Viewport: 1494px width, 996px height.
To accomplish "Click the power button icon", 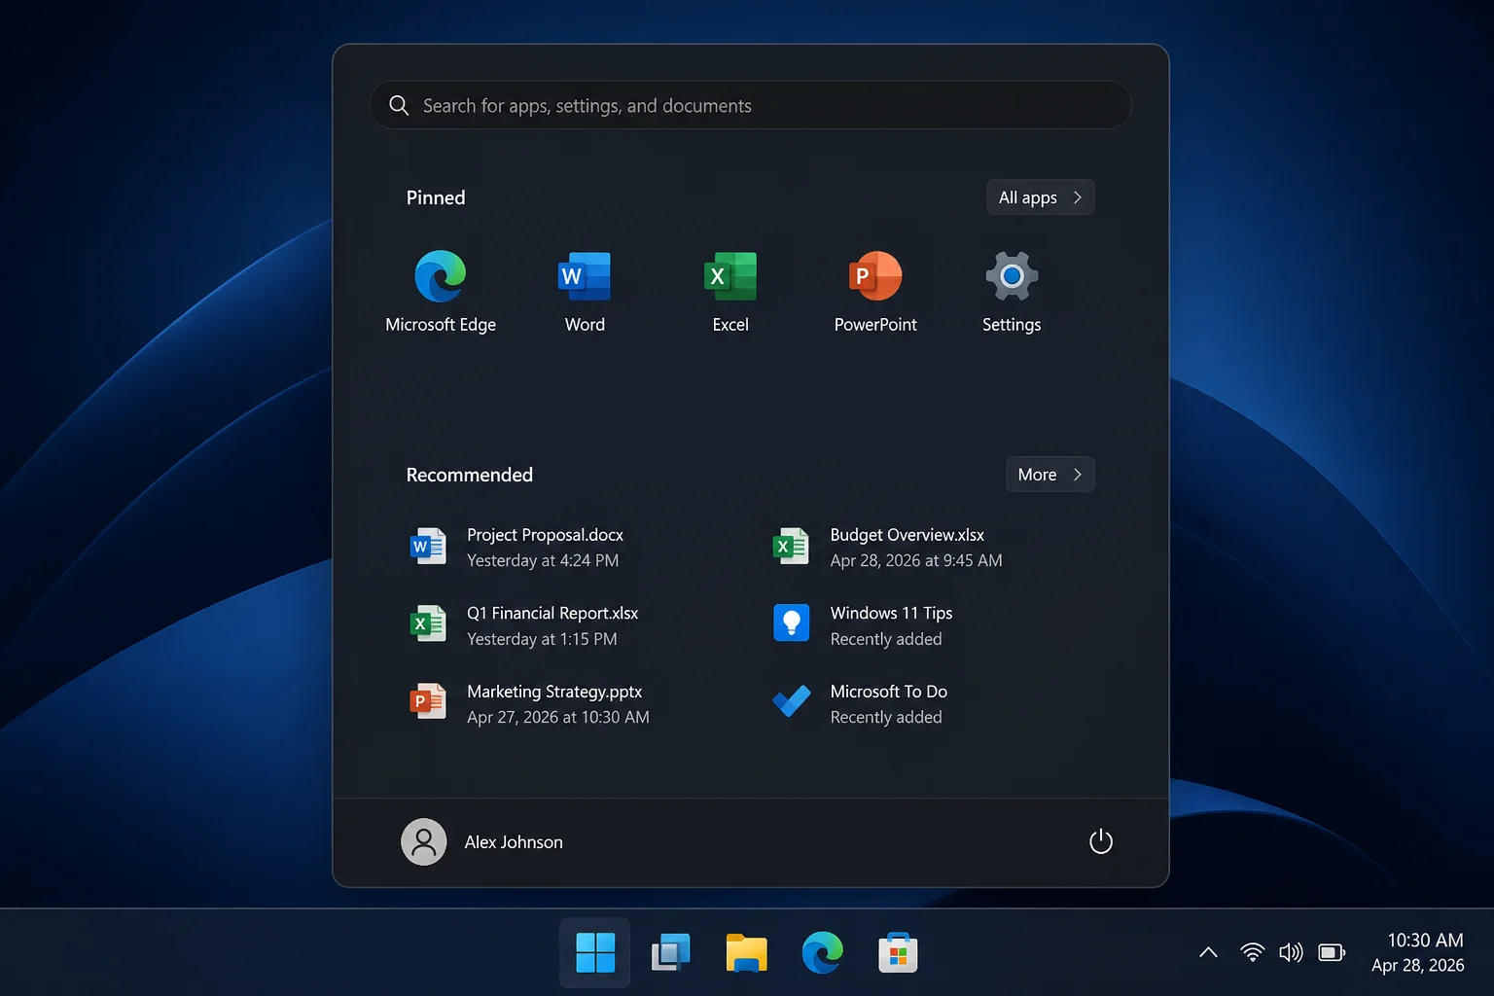I will [1100, 841].
